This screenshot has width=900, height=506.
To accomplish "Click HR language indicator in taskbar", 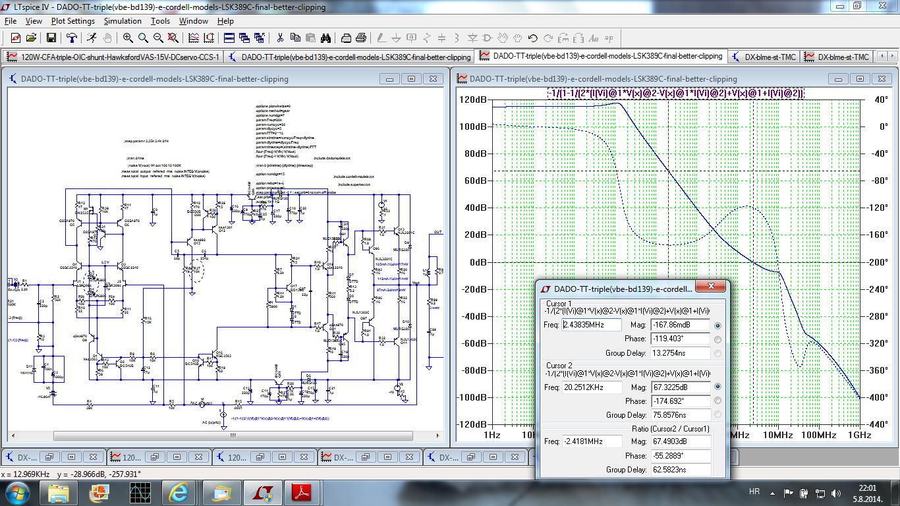I will 754,492.
